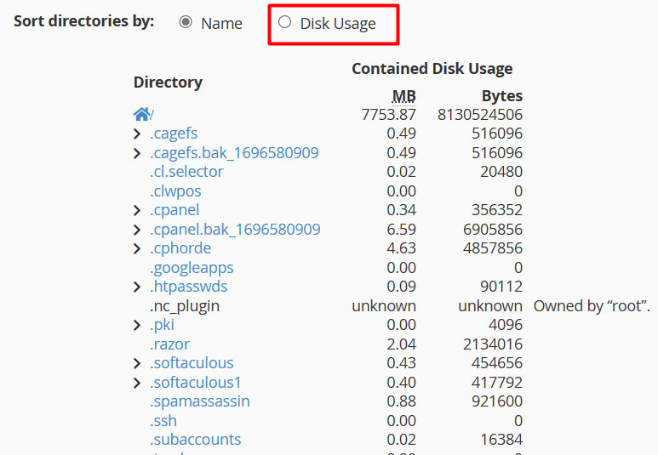Click the 'Sort directories by:' label
Image resolution: width=658 pixels, height=455 pixels.
click(84, 21)
